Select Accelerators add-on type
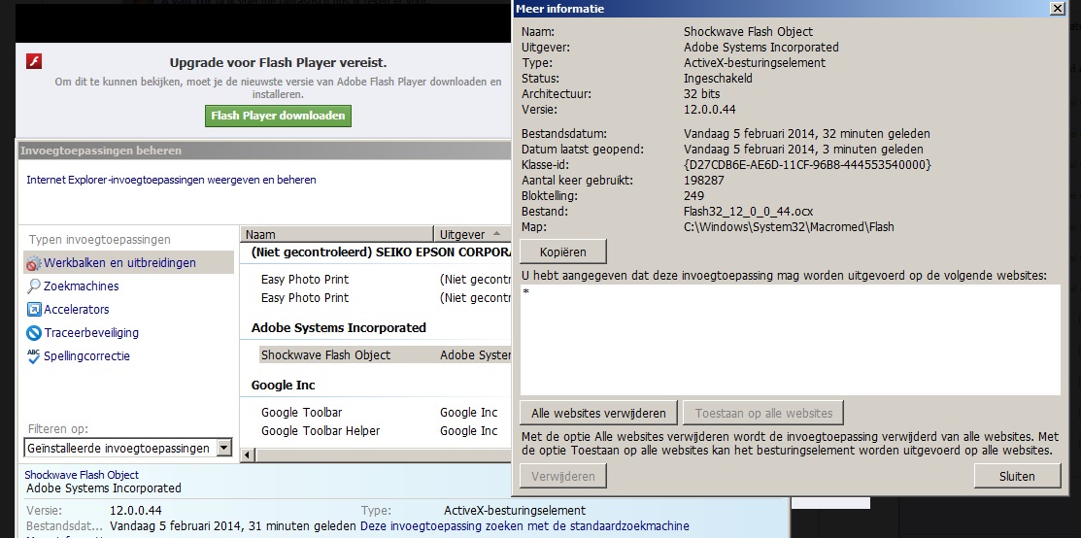Screen dimensions: 1081x538 (x=77, y=310)
